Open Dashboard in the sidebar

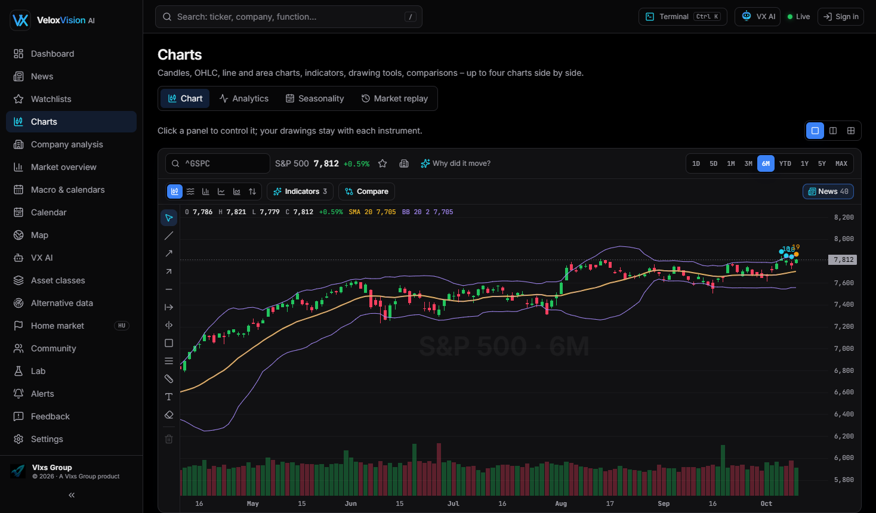pos(71,54)
